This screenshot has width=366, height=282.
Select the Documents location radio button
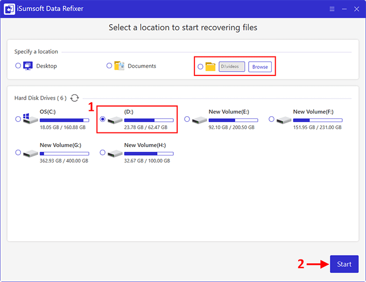(109, 66)
